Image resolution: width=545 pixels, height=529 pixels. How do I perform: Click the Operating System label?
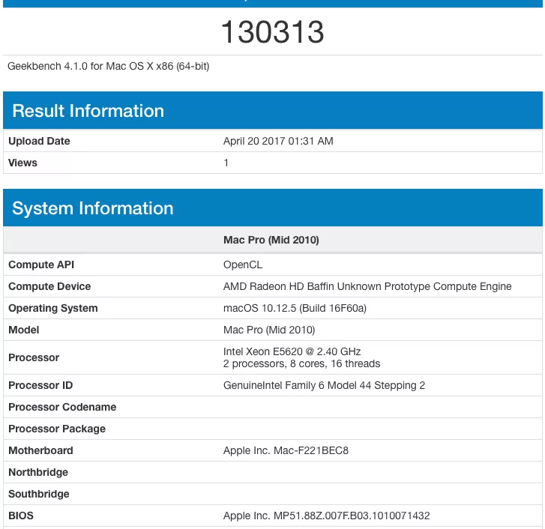pos(53,308)
